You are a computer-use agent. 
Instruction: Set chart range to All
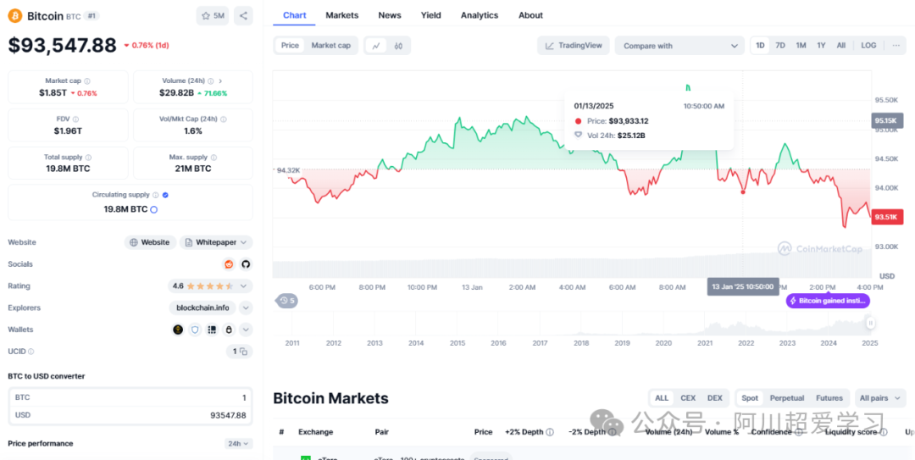coord(841,46)
